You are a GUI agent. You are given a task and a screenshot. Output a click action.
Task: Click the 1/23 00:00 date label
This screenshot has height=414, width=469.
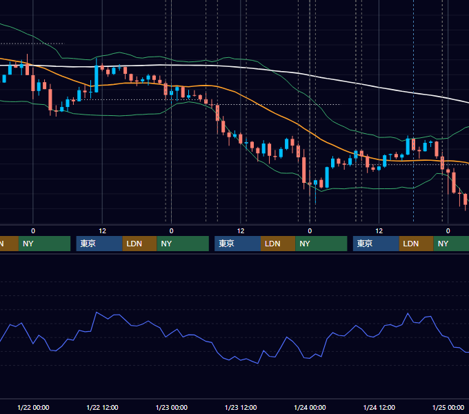point(171,407)
